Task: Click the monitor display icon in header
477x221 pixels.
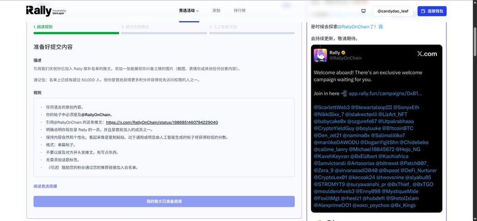Action: pos(363,11)
